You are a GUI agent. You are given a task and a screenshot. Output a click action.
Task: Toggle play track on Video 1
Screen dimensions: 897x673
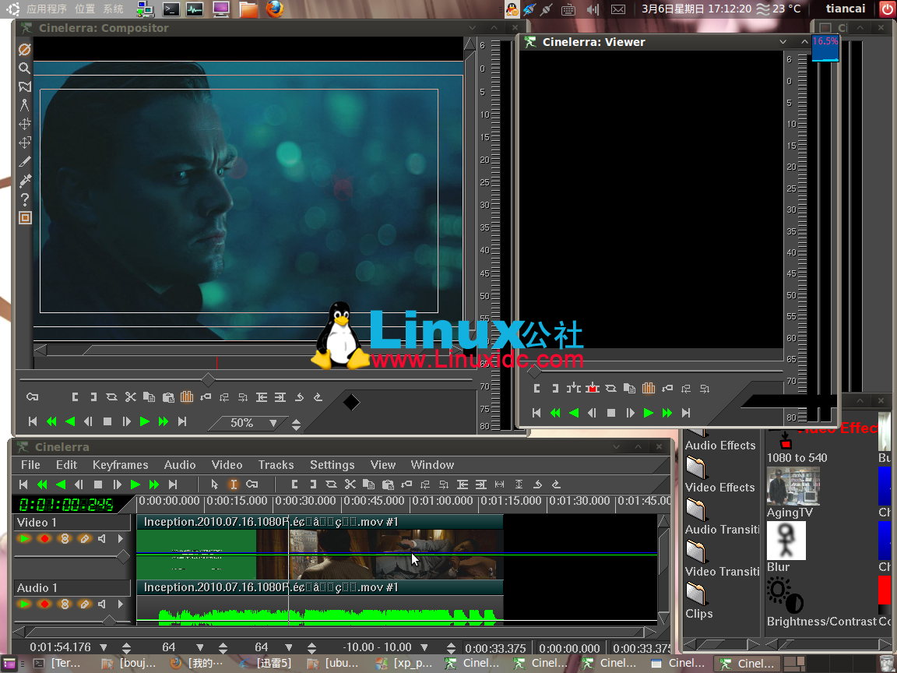24,538
